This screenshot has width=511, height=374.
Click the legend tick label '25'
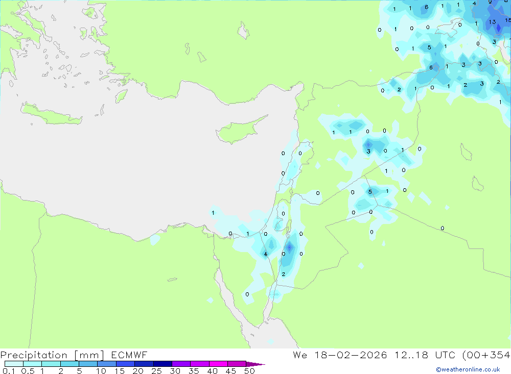[156, 371]
